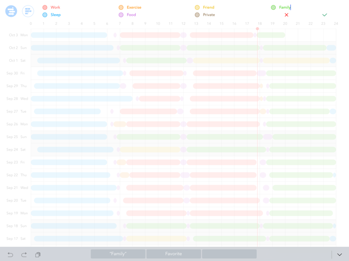Choose the "Family" keyboard suggestion

(x=118, y=254)
